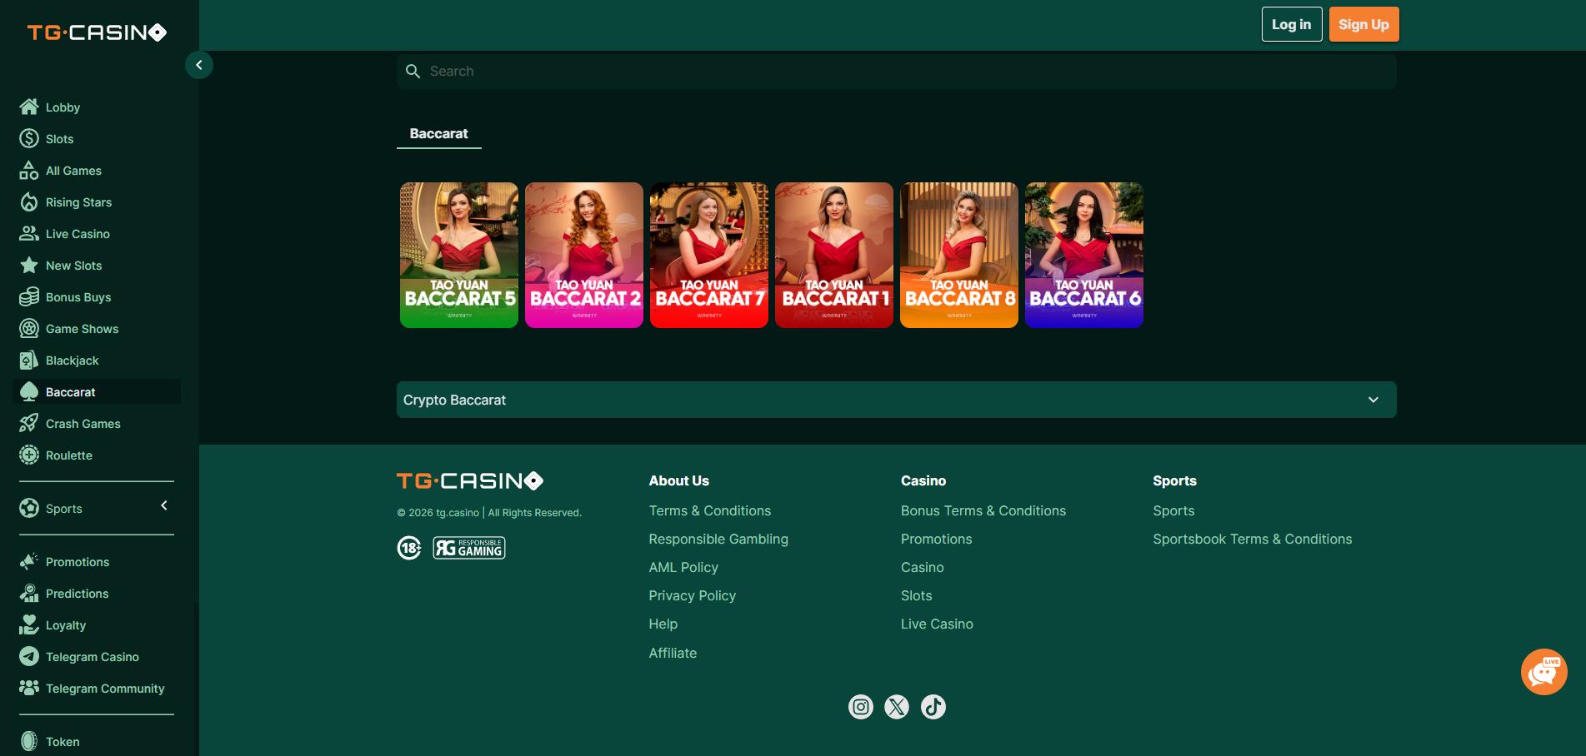1586x756 pixels.
Task: Open the Responsible Gambling link
Action: pos(718,539)
